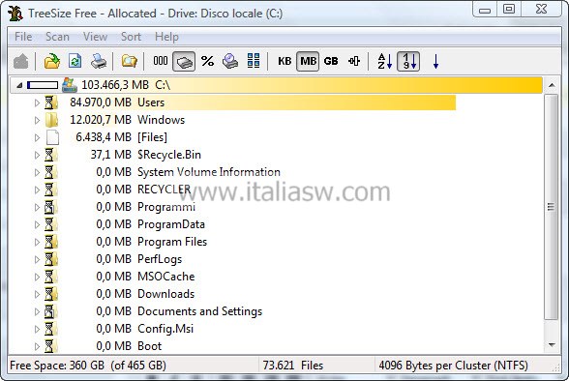Viewport: 569px width, 381px height.
Task: Click the refresh scan icon
Action: (75, 61)
